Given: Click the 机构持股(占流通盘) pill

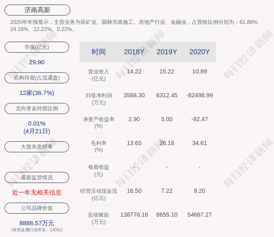Looking at the screenshot, I should point(37,78).
